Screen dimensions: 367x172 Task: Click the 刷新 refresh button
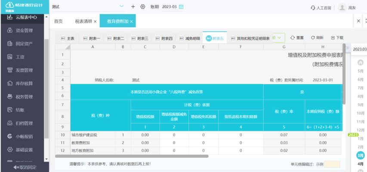tap(317, 38)
